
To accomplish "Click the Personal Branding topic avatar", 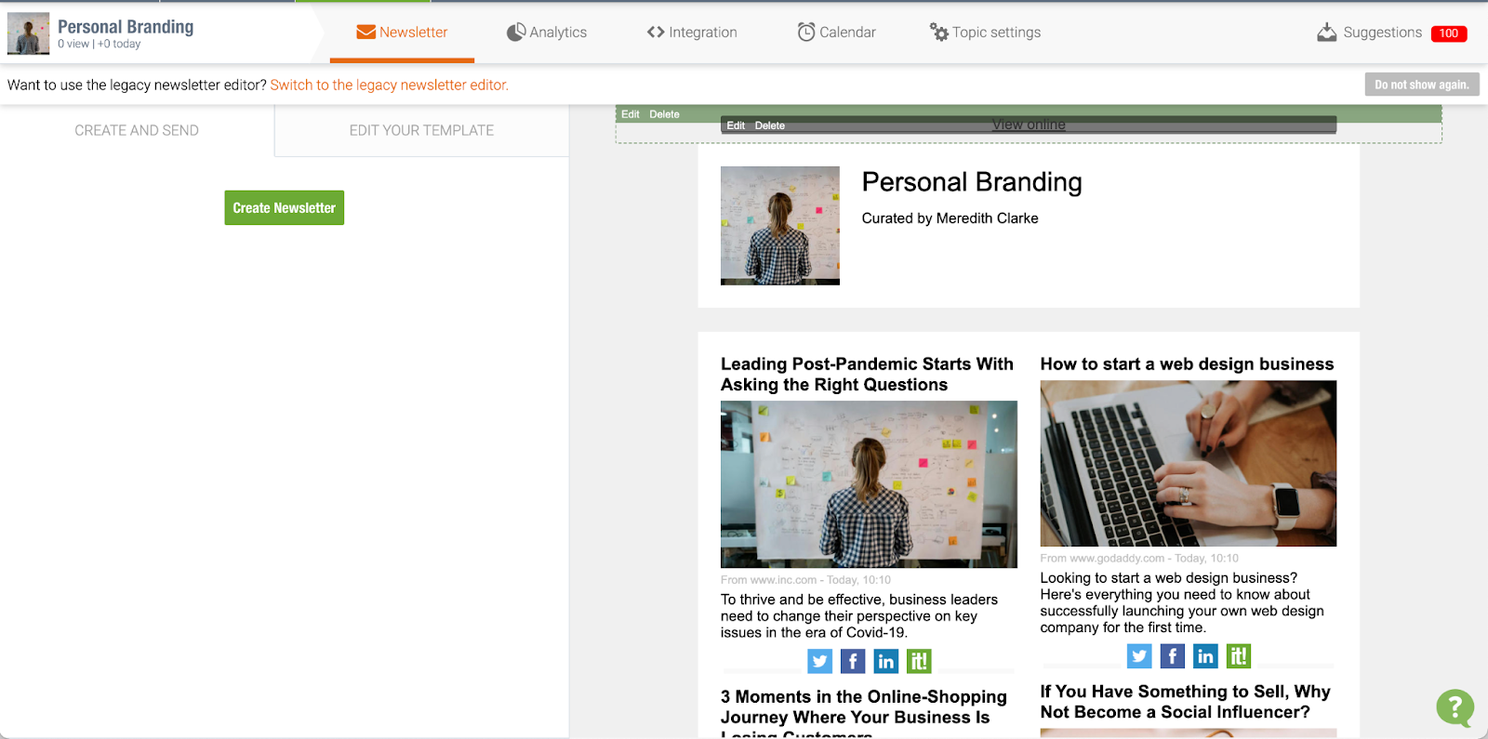I will (x=28, y=33).
